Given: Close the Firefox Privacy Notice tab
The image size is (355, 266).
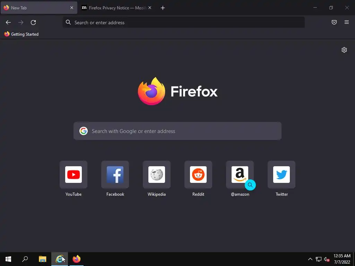Looking at the screenshot, I should 150,8.
